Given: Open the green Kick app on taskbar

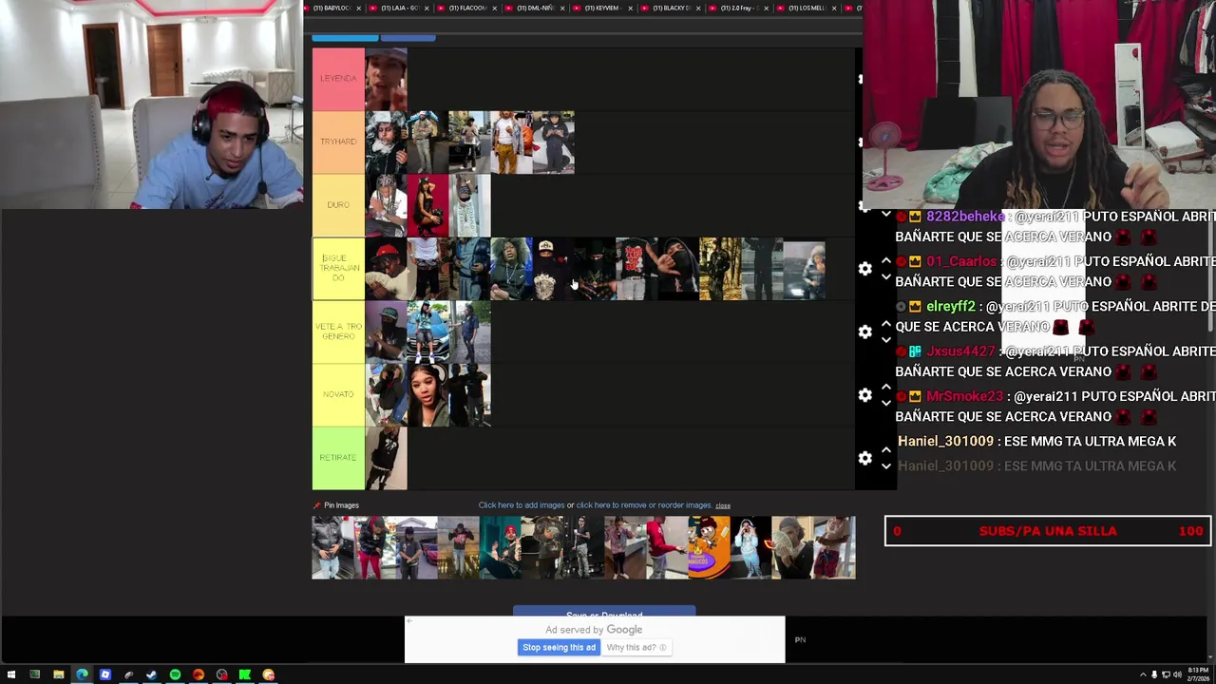Looking at the screenshot, I should [x=245, y=674].
